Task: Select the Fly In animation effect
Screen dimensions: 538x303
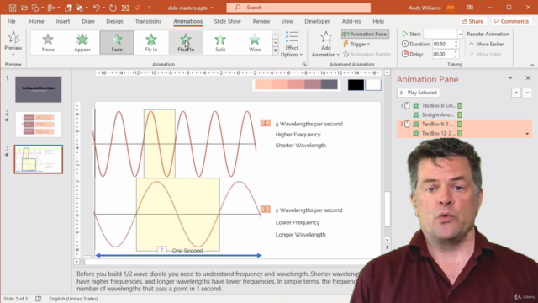Action: 151,43
